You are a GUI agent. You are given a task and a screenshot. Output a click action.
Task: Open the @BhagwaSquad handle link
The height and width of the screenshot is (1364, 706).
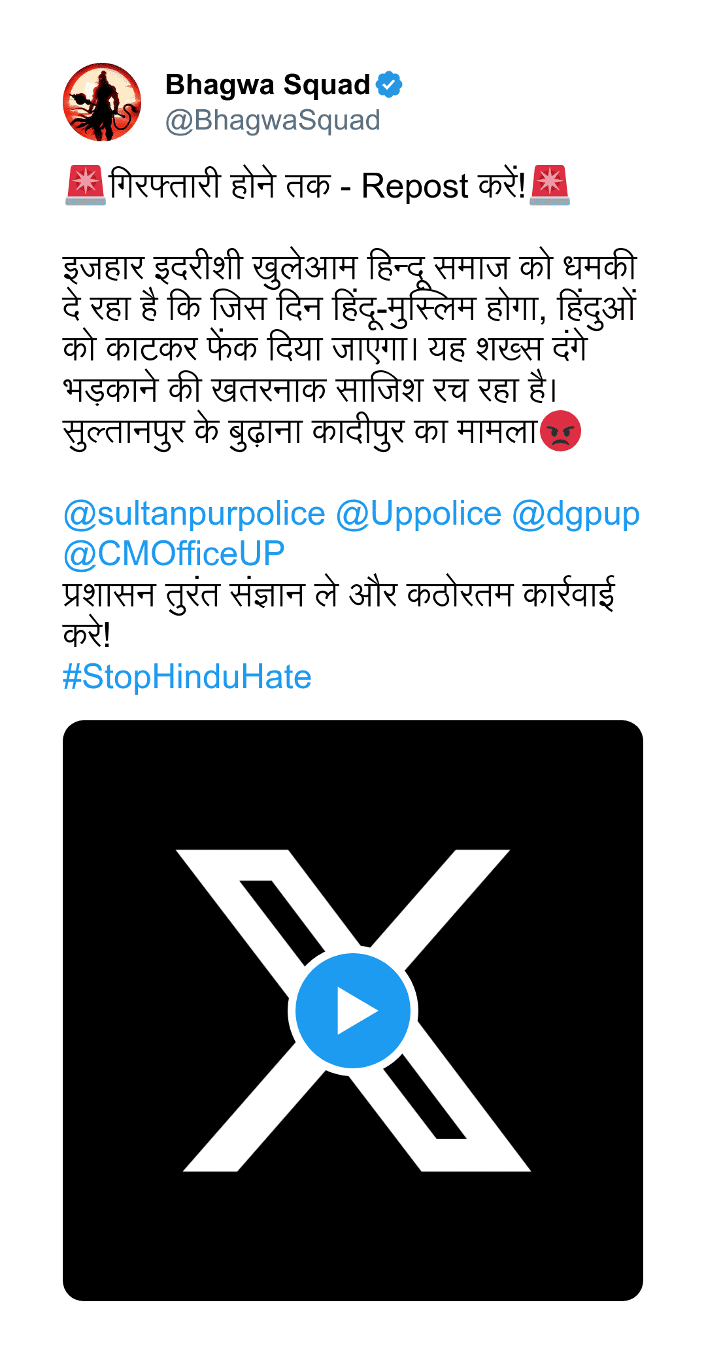tap(273, 120)
